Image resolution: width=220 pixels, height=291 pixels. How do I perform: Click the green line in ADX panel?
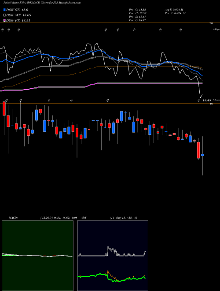[x=112, y=277]
